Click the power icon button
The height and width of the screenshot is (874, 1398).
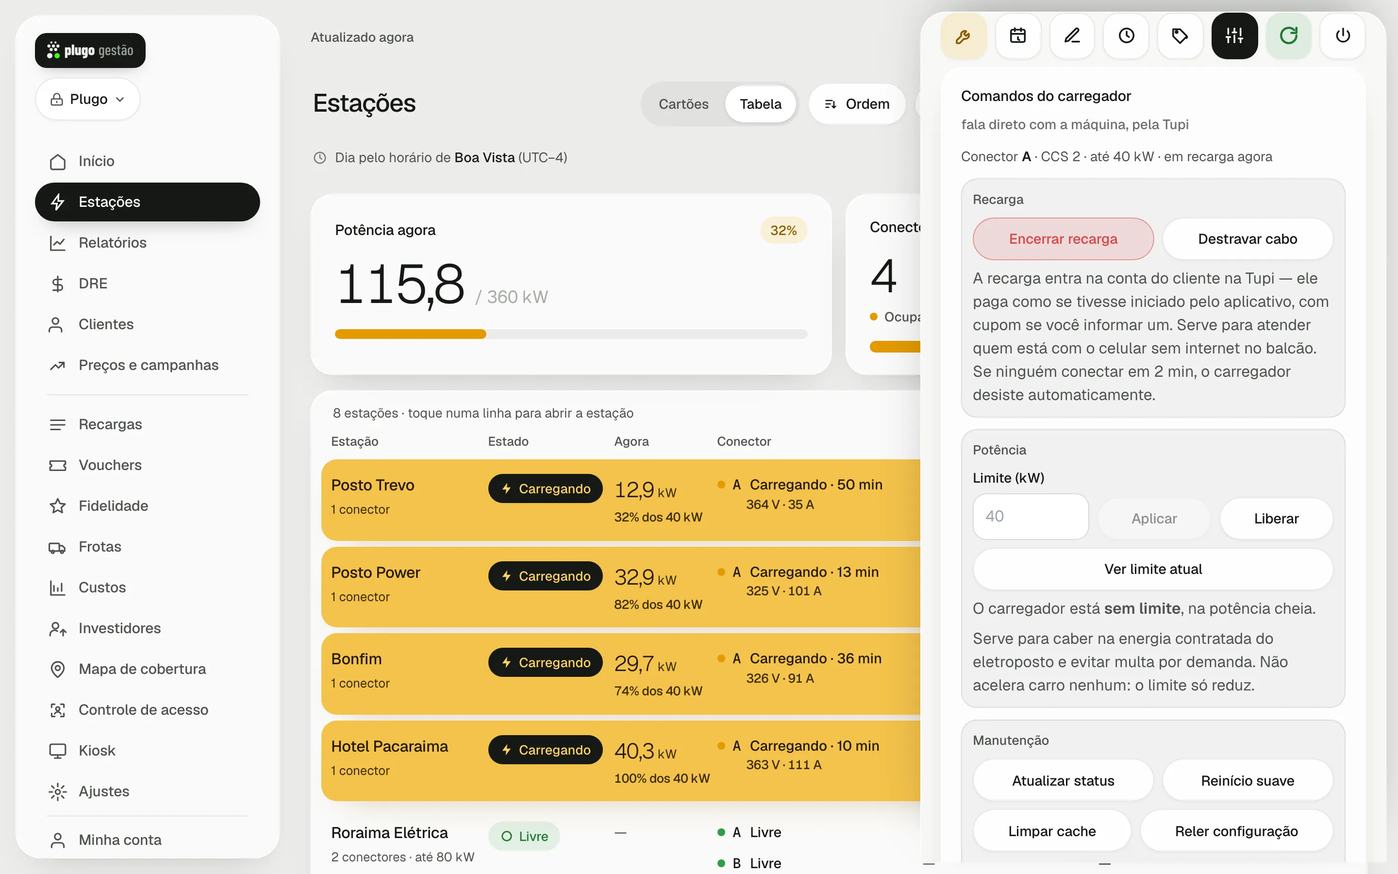(x=1343, y=36)
